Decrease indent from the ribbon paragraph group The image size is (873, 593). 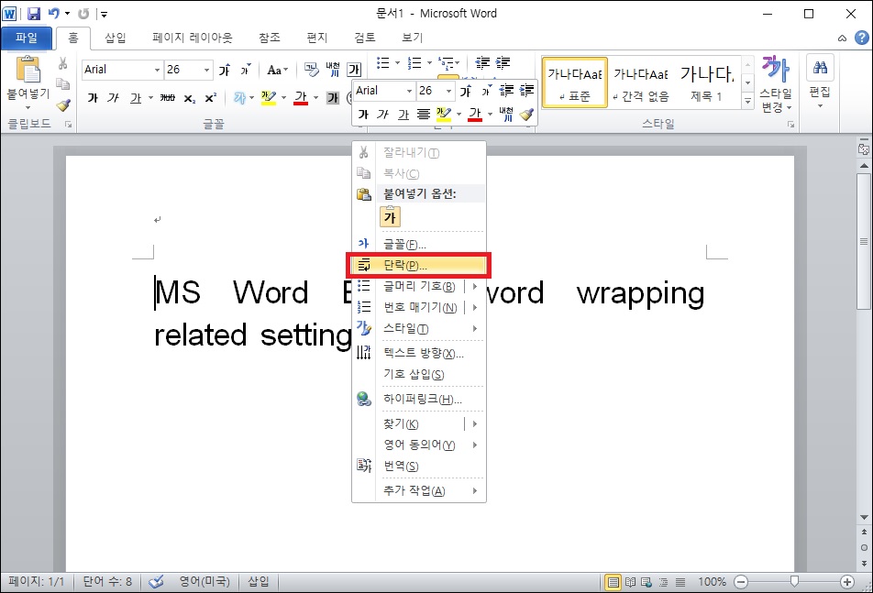pyautogui.click(x=482, y=63)
